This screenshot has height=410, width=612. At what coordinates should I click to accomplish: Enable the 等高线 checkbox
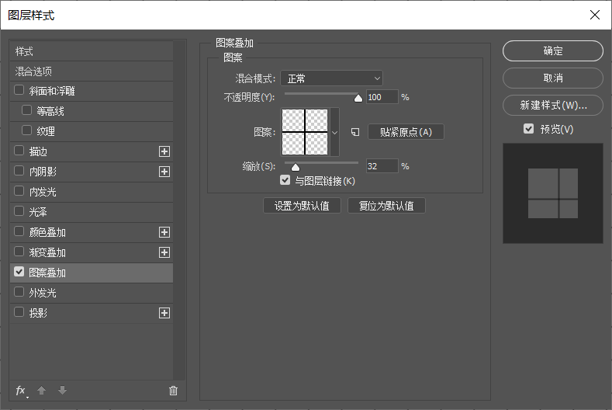26,110
